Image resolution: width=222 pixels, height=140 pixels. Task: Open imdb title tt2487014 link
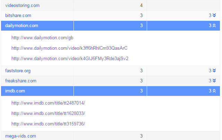(x=48, y=103)
